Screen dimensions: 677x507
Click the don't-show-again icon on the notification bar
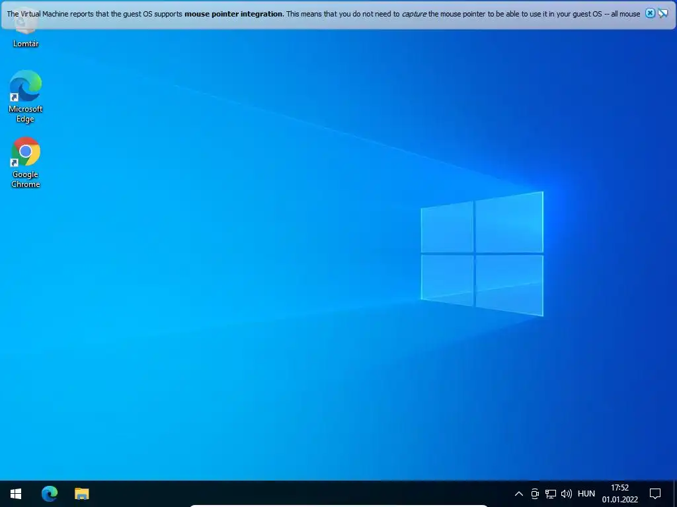pyautogui.click(x=662, y=13)
